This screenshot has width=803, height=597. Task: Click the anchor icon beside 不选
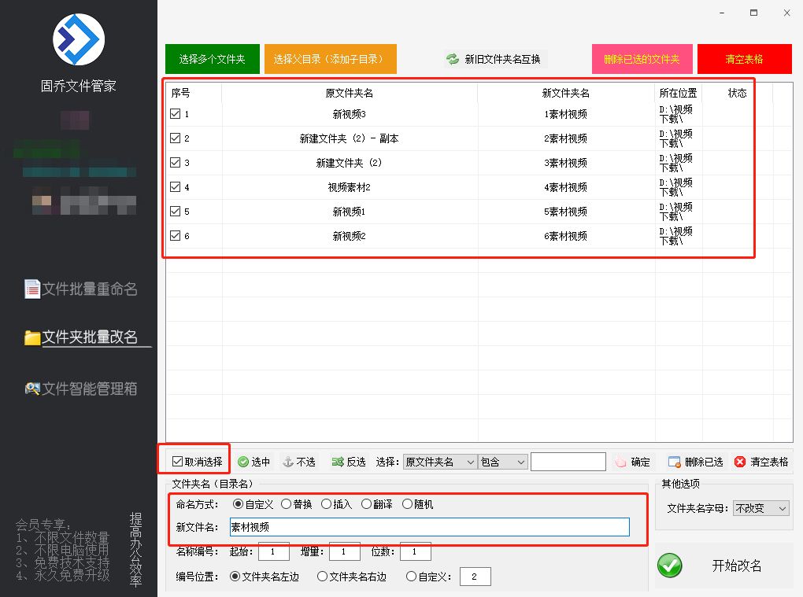pos(288,462)
